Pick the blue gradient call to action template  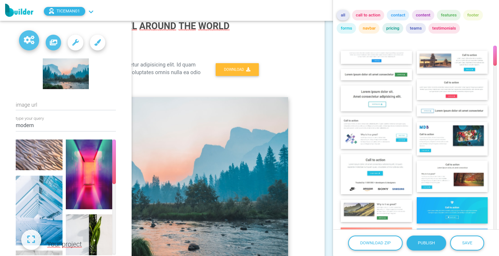(452, 210)
